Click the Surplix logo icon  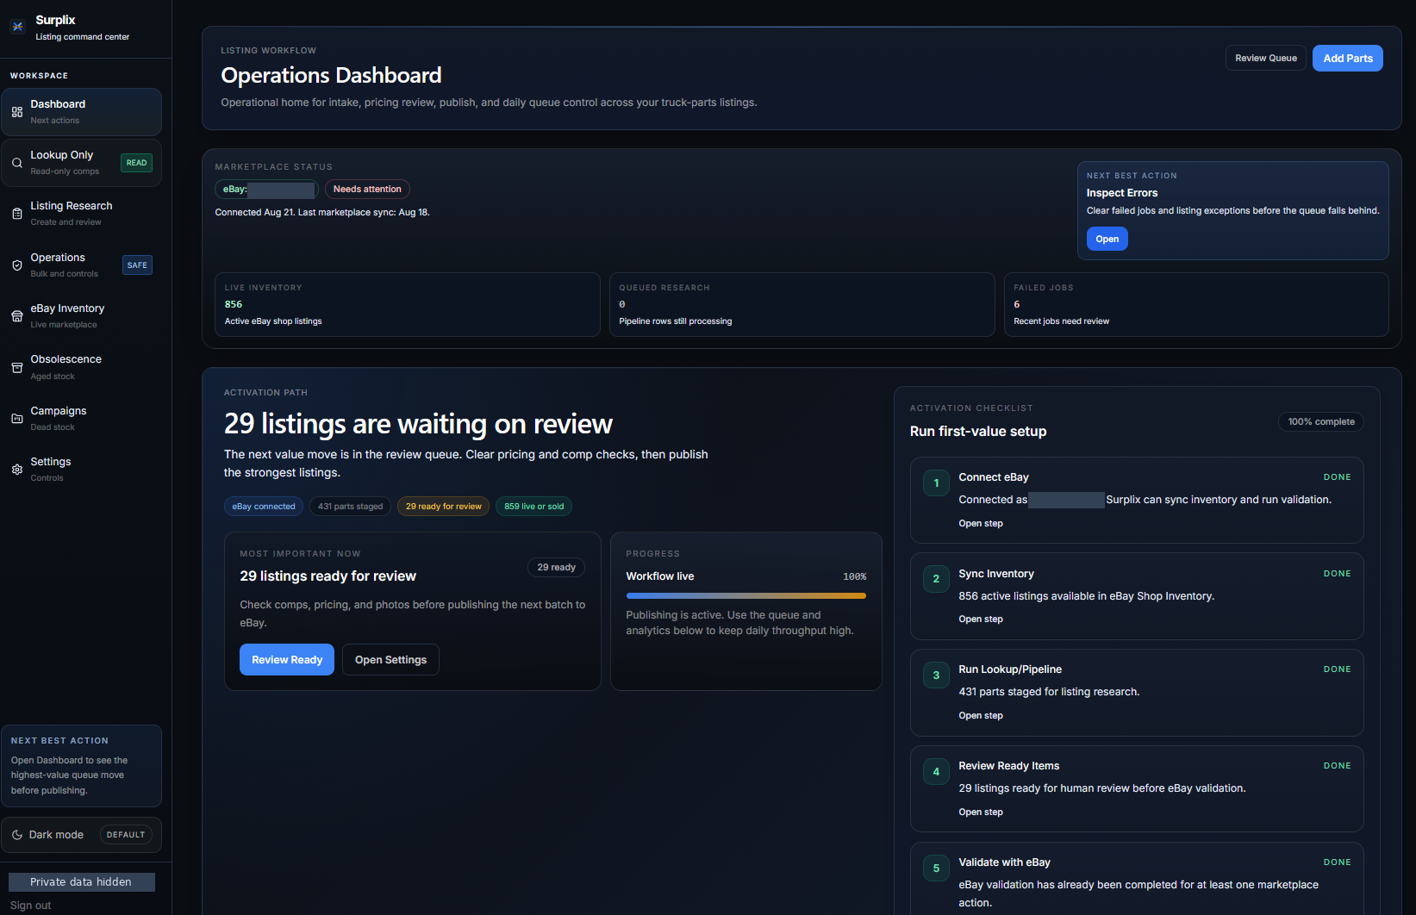click(17, 27)
